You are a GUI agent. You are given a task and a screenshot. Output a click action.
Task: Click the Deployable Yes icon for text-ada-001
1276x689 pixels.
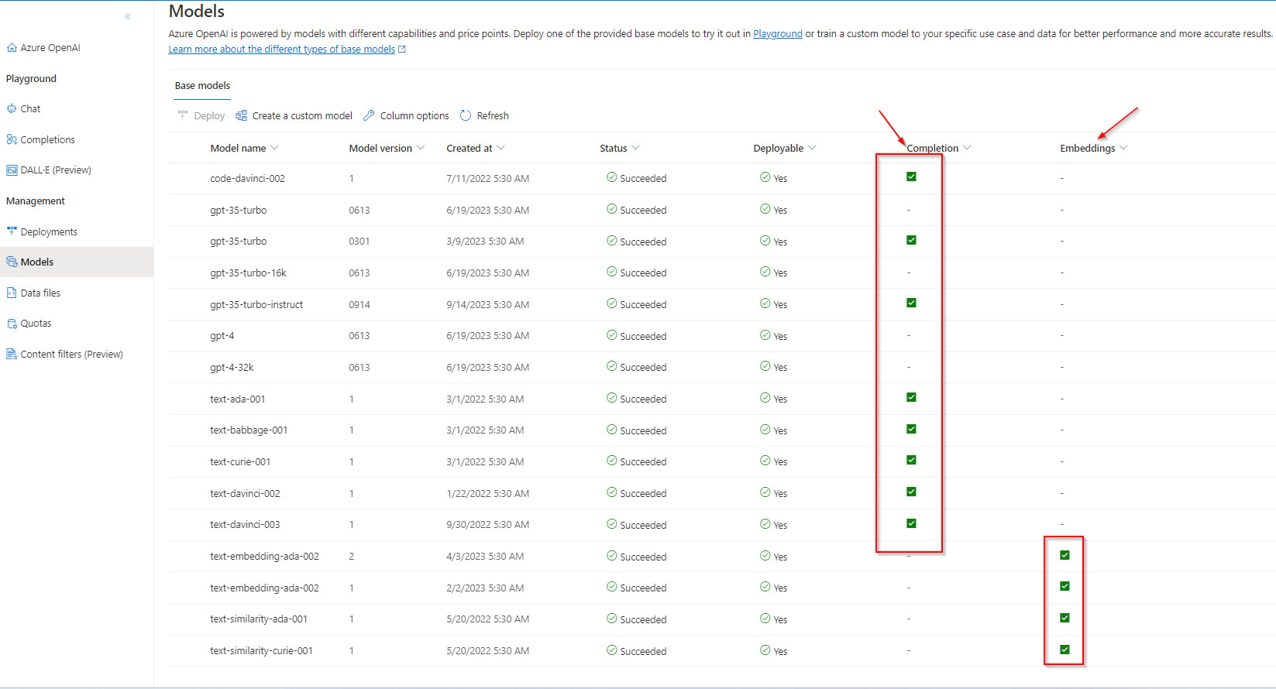[x=765, y=398]
